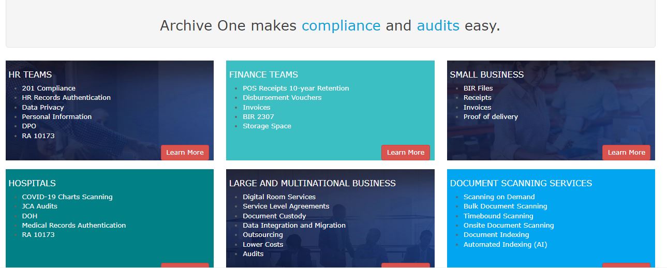Click 'Document Indexing' list item
This screenshot has width=667, height=268.
(496, 235)
